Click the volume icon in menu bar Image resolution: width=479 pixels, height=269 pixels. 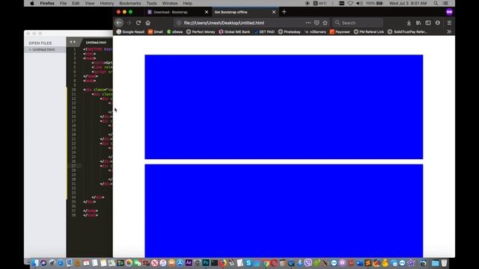click(359, 3)
